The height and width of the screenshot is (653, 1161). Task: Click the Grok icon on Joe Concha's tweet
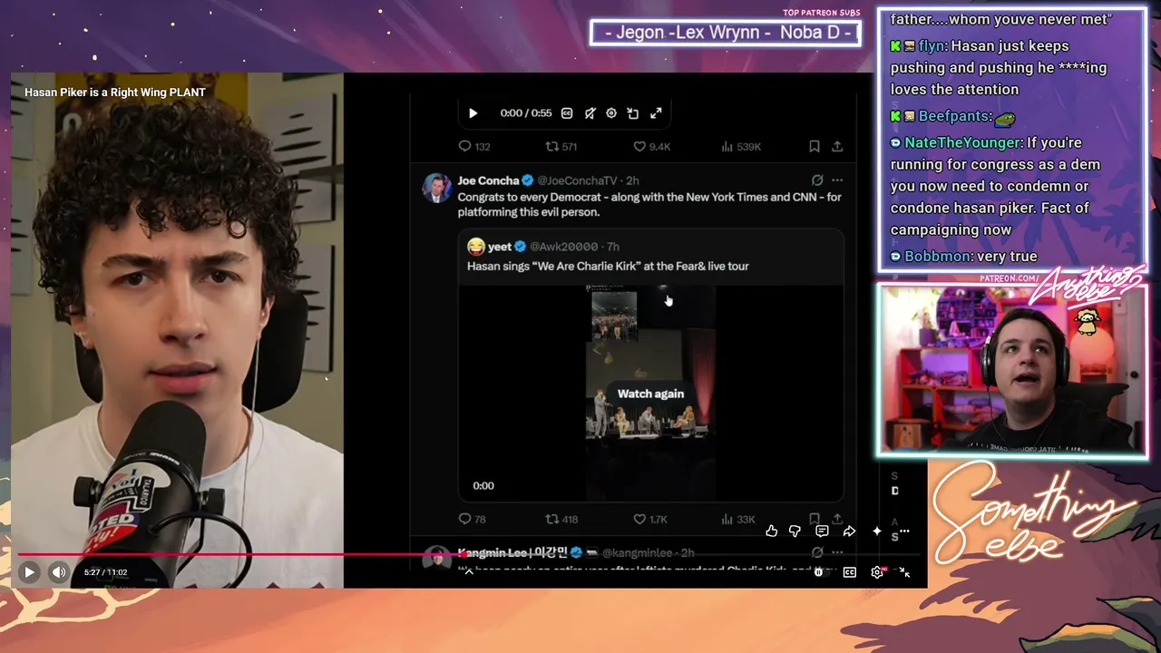[817, 180]
